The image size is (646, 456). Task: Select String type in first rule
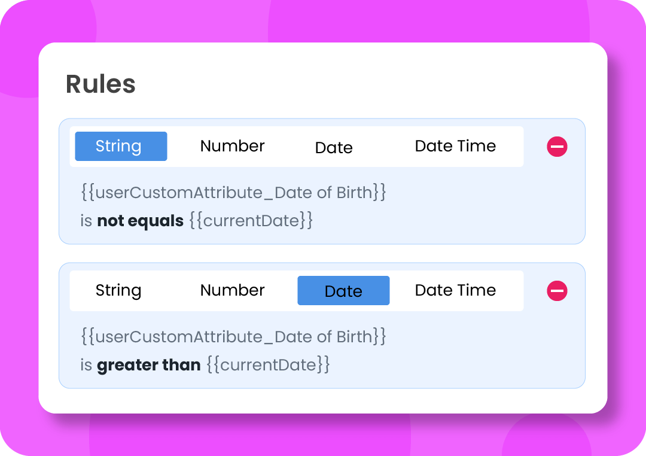tap(121, 147)
